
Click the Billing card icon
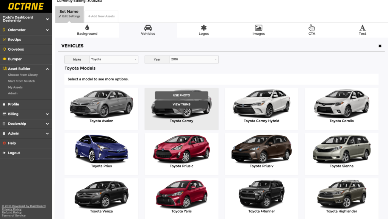(x=4, y=114)
